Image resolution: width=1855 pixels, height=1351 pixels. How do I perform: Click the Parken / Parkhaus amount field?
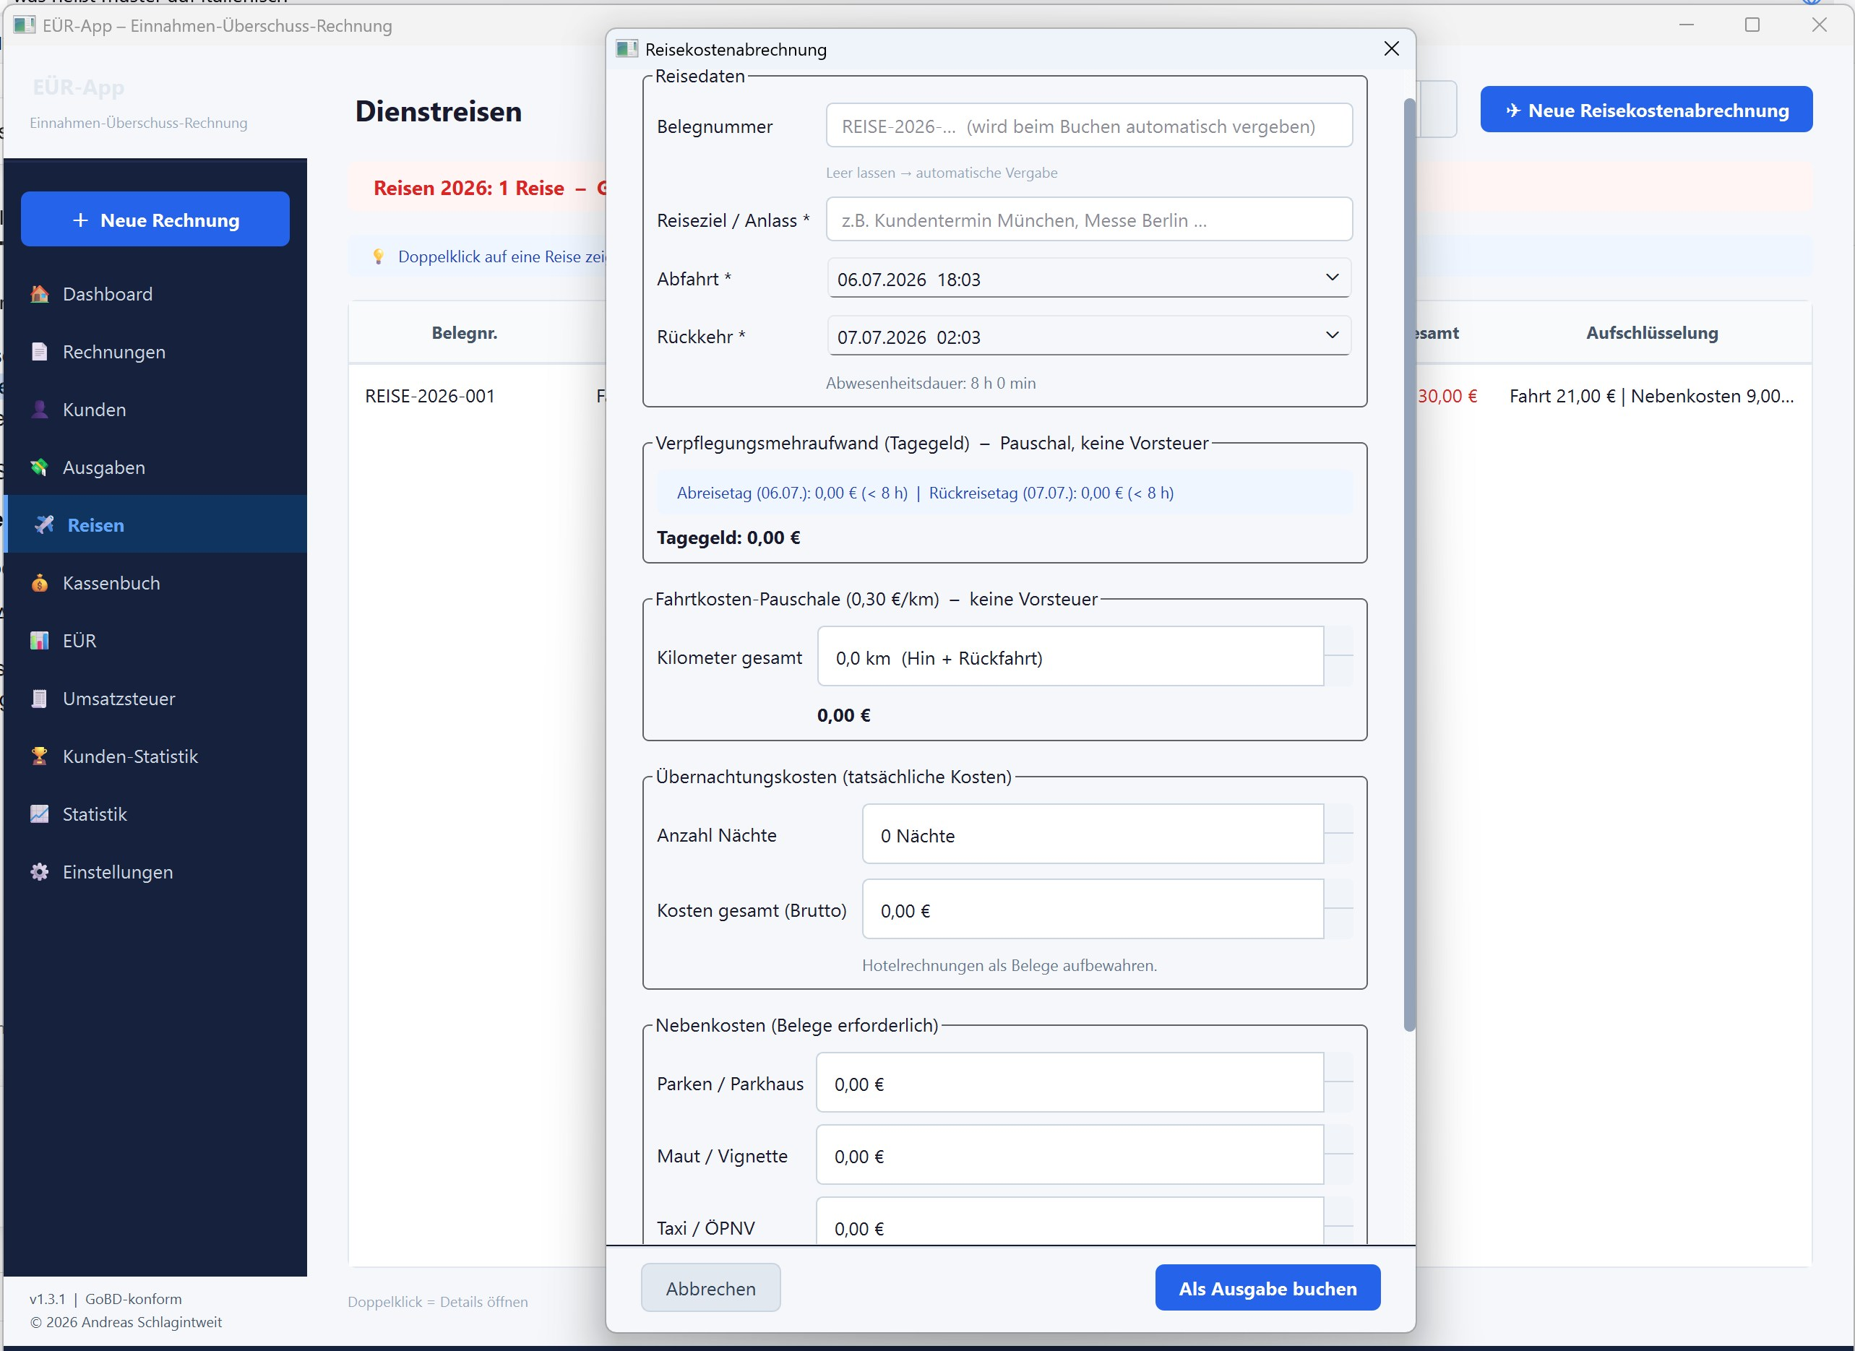[x=1069, y=1083]
